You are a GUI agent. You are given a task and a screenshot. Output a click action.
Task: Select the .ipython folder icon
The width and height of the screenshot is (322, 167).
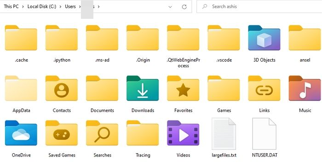coord(62,38)
